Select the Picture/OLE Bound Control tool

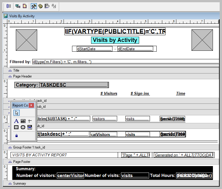[30, 127]
